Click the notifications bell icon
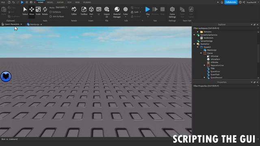 click(222, 2)
